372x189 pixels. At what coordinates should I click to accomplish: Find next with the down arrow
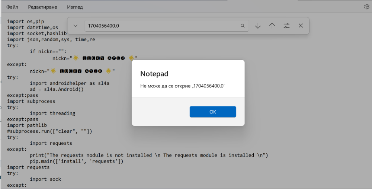click(258, 26)
